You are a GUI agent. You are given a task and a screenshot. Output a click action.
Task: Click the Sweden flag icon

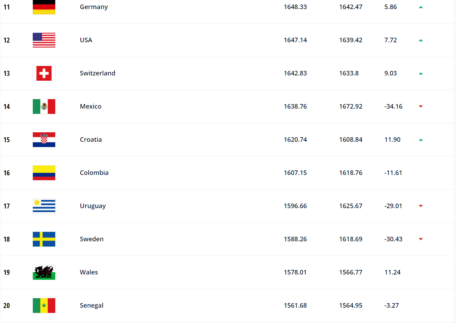44,239
